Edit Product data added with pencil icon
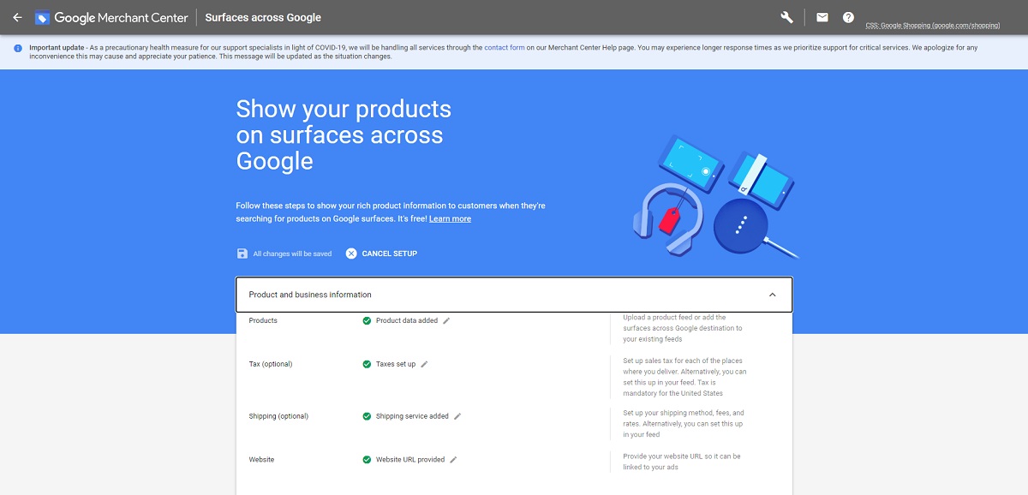The height and width of the screenshot is (495, 1028). [x=446, y=320]
